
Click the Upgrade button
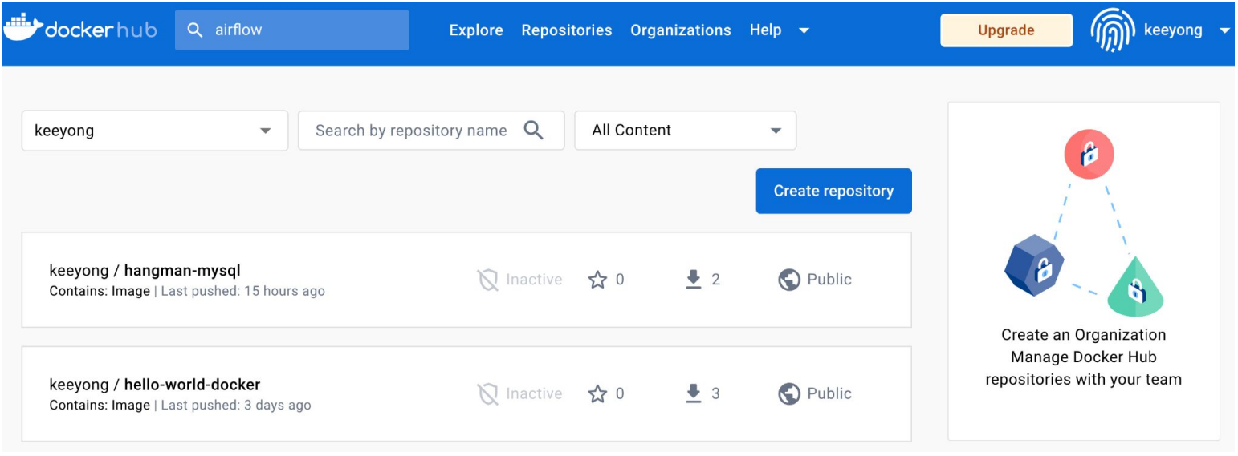coord(1006,30)
